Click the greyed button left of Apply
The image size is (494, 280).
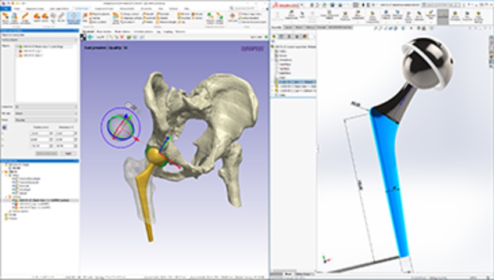[x=46, y=152]
